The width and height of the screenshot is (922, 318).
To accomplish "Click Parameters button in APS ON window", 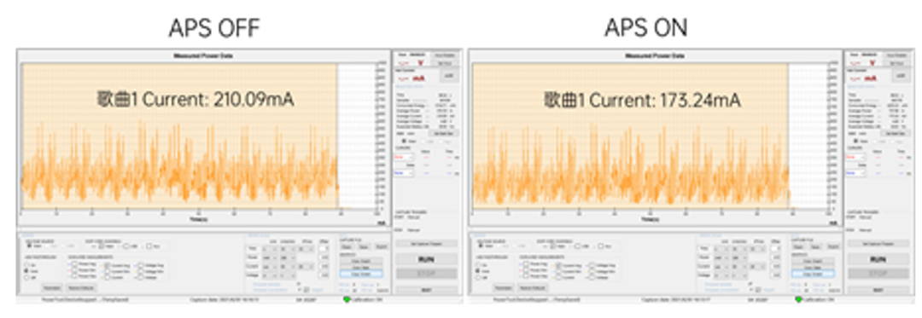I will (x=503, y=288).
